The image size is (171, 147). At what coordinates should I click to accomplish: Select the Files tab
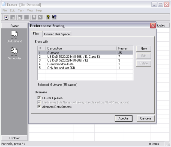coord(36,34)
